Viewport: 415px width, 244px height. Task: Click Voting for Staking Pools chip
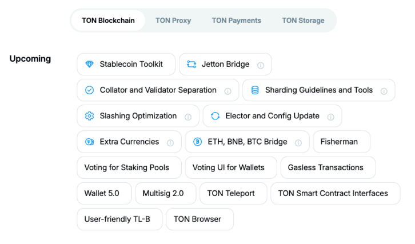129,167
